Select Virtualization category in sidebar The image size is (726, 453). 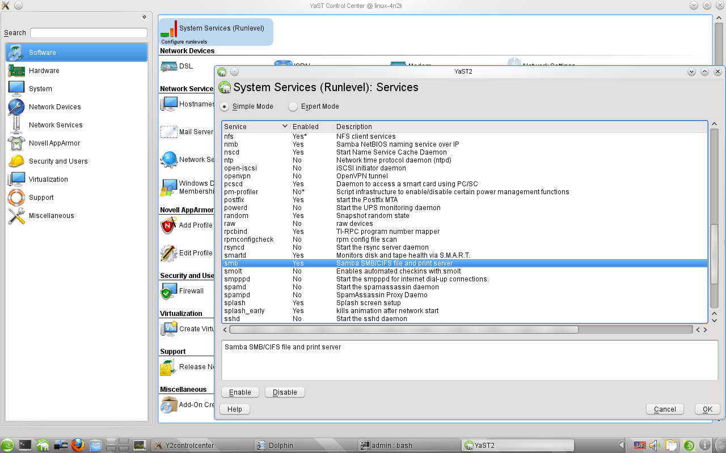click(77, 180)
